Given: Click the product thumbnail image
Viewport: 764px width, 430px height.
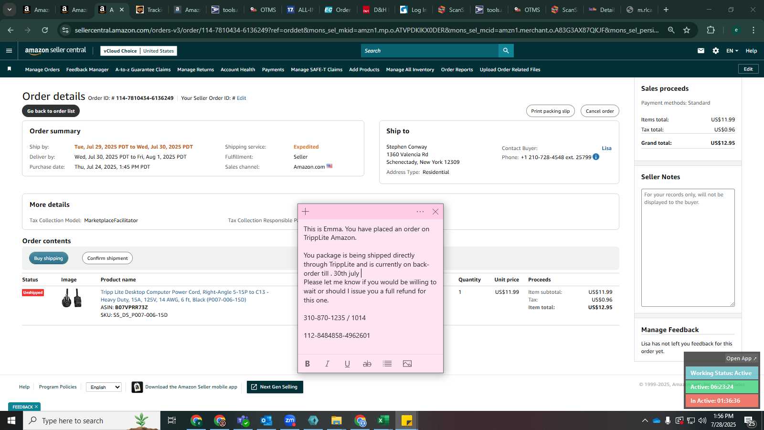Looking at the screenshot, I should click(x=72, y=298).
